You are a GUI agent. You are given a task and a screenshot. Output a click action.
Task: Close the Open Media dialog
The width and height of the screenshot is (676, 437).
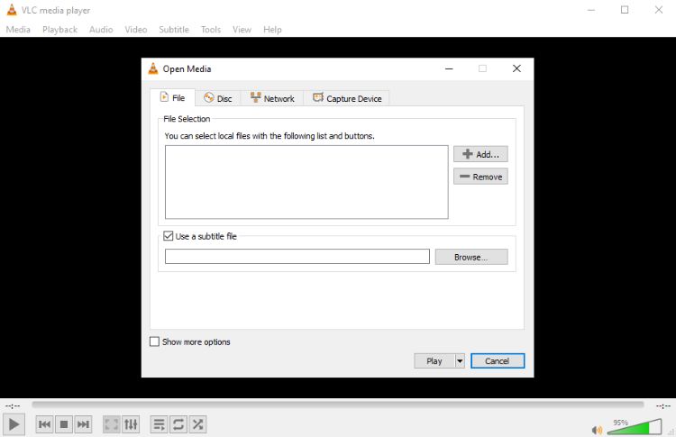tap(516, 68)
